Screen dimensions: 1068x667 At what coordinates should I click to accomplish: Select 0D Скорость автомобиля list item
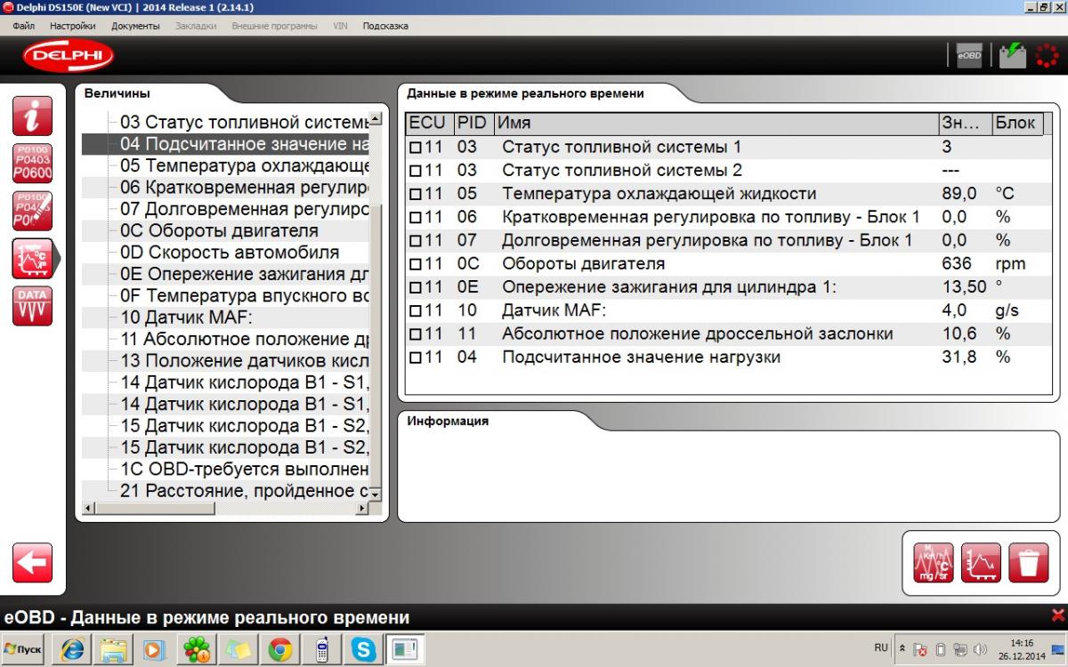pyautogui.click(x=230, y=253)
